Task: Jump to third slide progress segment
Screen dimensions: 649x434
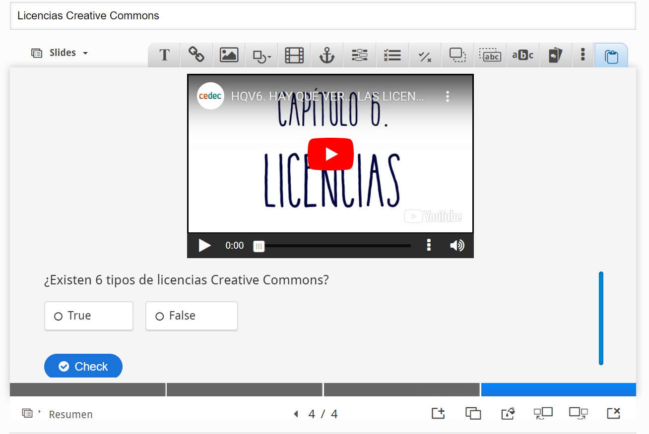Action: pos(402,389)
